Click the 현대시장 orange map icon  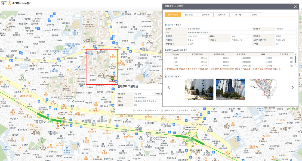click(x=113, y=55)
